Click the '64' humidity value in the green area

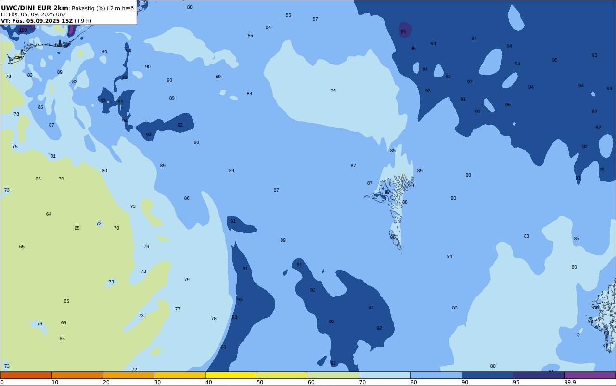49,214
